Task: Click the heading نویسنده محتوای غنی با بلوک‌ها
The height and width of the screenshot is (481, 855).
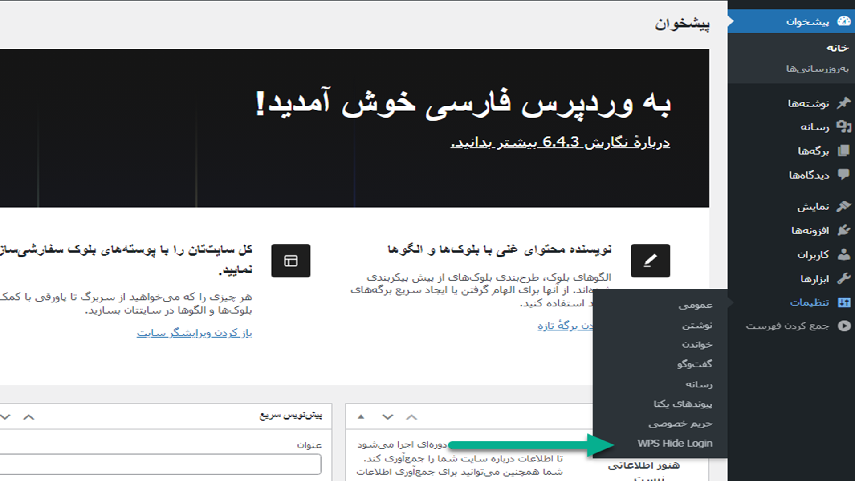Action: pyautogui.click(x=500, y=249)
